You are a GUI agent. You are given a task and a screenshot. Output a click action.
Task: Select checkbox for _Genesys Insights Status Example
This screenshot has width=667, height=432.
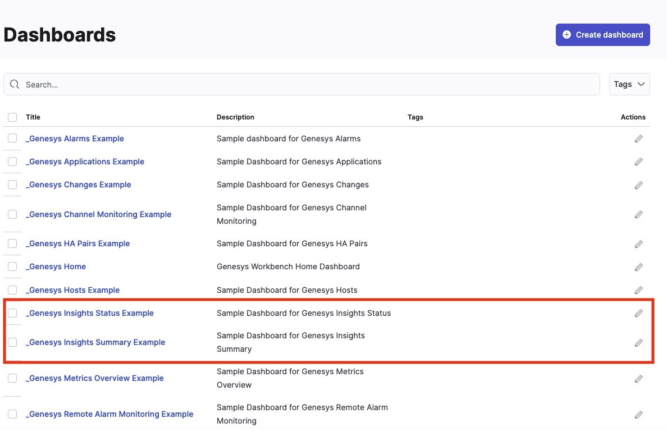coord(12,313)
